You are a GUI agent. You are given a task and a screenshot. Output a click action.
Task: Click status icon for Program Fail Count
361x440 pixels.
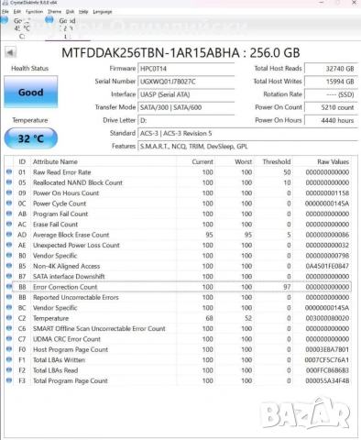tap(9, 214)
